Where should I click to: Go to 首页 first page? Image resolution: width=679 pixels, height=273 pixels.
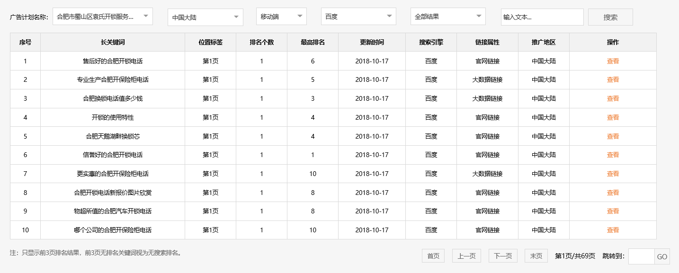click(x=433, y=256)
